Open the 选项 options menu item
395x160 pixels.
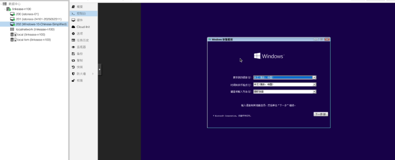pyautogui.click(x=83, y=34)
